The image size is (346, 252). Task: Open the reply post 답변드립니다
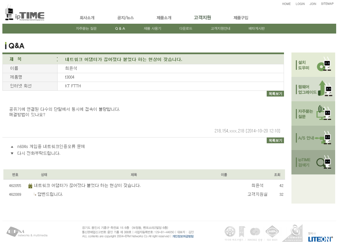[x=50, y=194]
